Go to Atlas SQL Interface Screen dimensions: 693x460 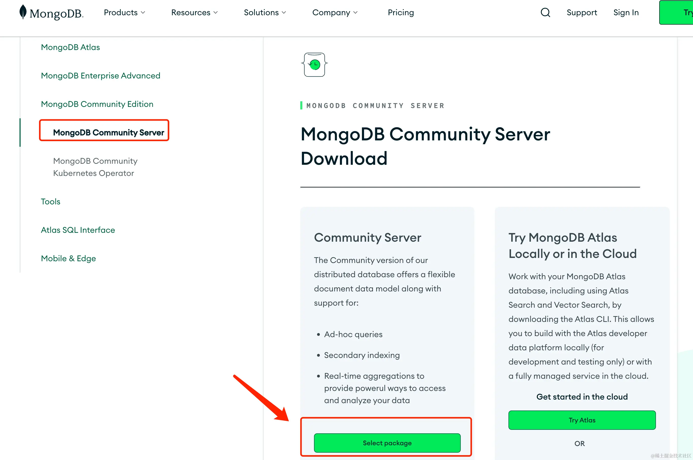(78, 230)
